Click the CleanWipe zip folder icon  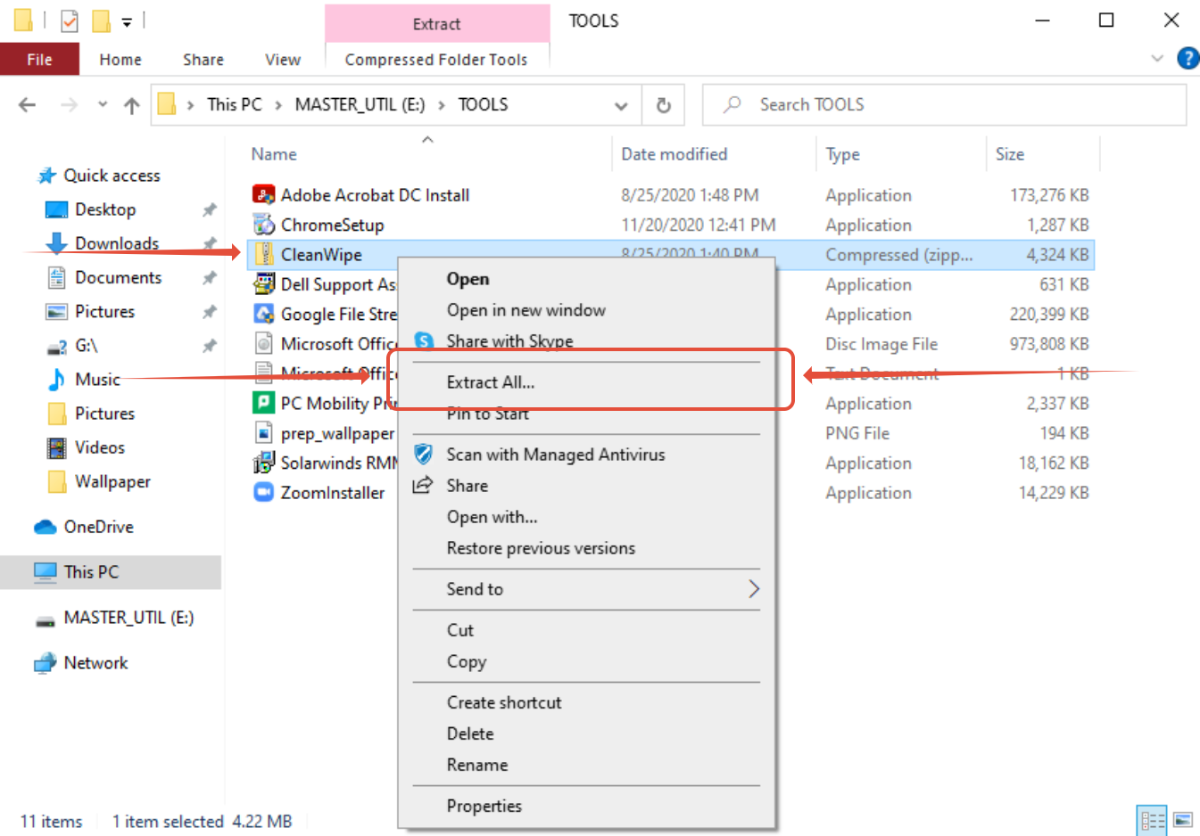click(x=263, y=254)
